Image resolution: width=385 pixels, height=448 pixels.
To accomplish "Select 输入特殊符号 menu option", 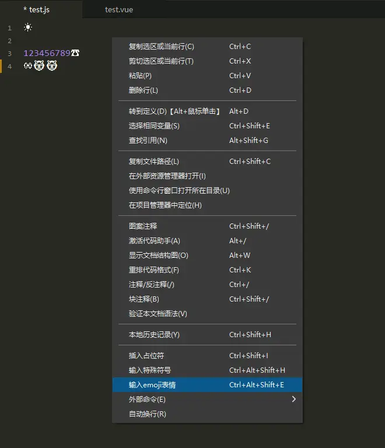I will pyautogui.click(x=150, y=370).
